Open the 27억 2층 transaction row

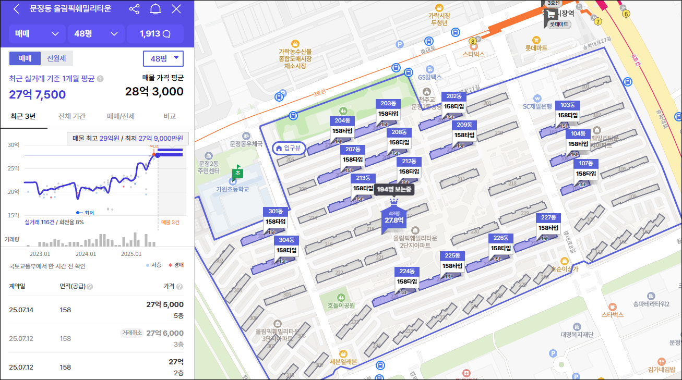(x=97, y=366)
